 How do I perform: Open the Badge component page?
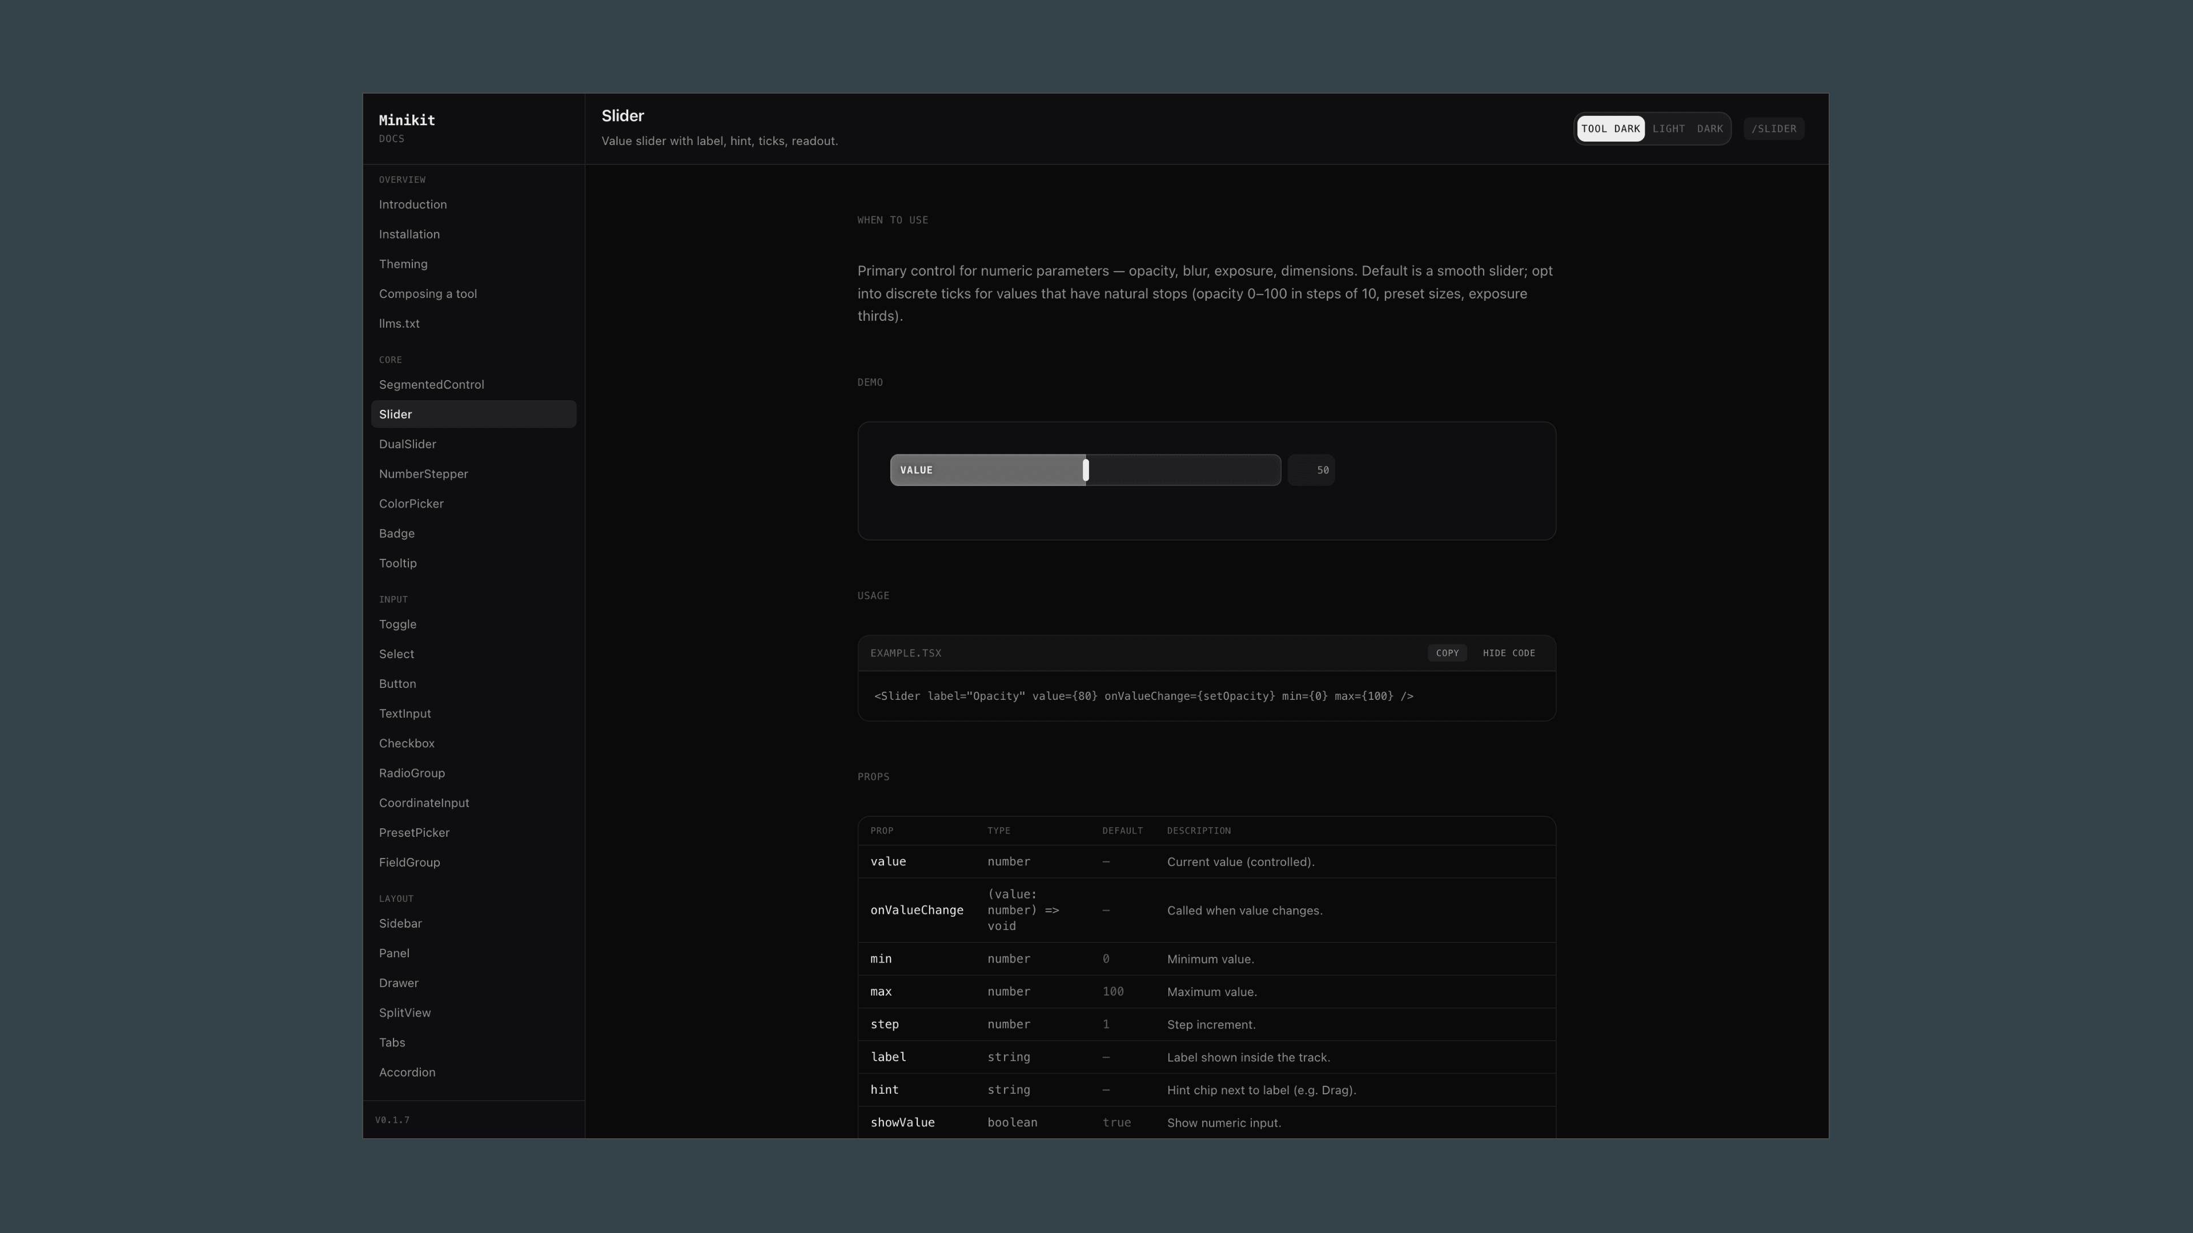coord(473,534)
